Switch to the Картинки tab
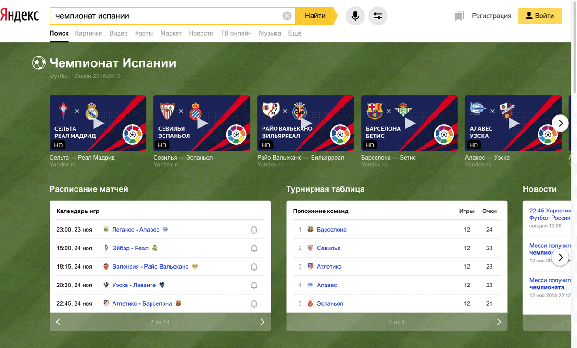This screenshot has height=348, width=577. (88, 33)
